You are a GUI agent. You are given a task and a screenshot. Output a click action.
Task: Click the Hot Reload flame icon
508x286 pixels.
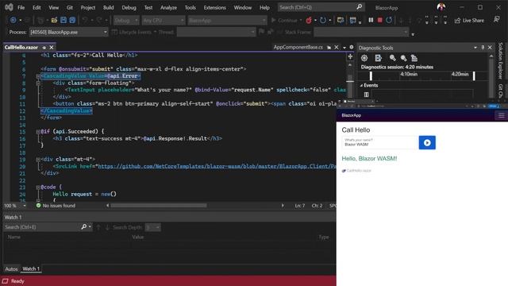[x=309, y=21]
